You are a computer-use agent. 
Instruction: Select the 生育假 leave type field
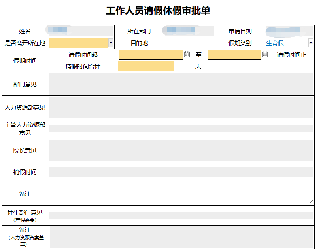pos(287,43)
